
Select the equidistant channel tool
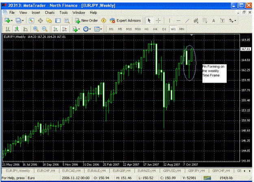[196, 20]
